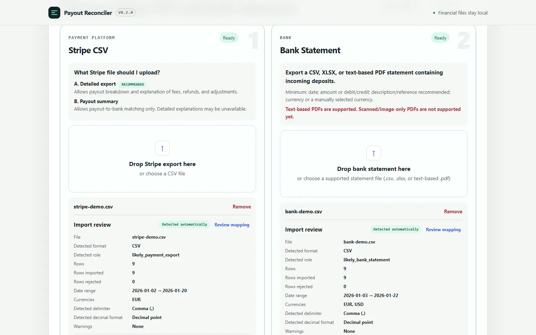This screenshot has width=536, height=335.
Task: Click the likely_bank_statement role value
Action: (367, 260)
